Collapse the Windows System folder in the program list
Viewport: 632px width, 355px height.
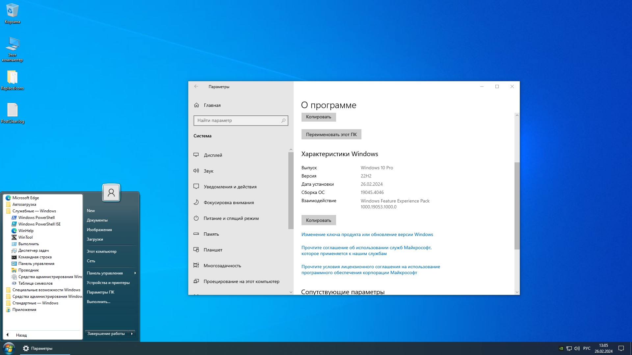click(34, 211)
